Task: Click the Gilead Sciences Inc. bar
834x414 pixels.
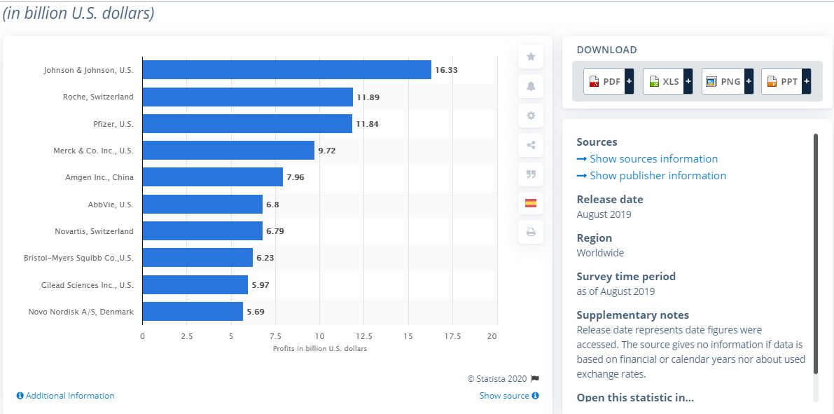Action: point(195,284)
